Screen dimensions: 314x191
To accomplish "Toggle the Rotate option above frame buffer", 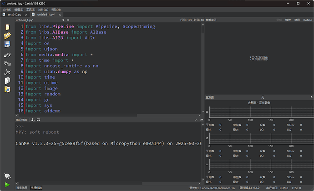I will 307,20.
